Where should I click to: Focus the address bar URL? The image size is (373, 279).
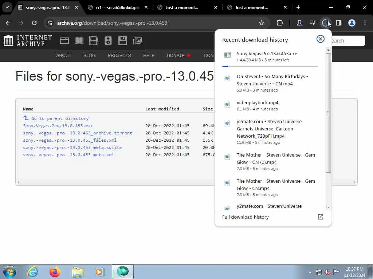[x=112, y=23]
